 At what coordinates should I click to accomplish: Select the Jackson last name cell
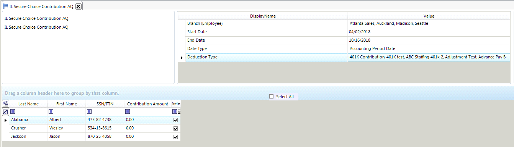click(28, 137)
